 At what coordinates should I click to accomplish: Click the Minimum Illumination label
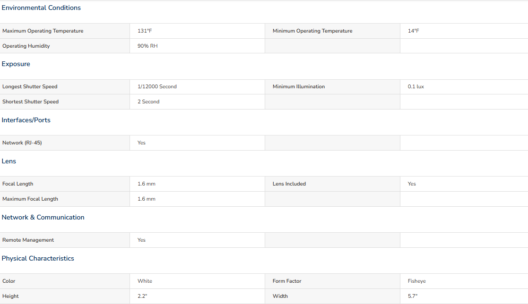298,87
